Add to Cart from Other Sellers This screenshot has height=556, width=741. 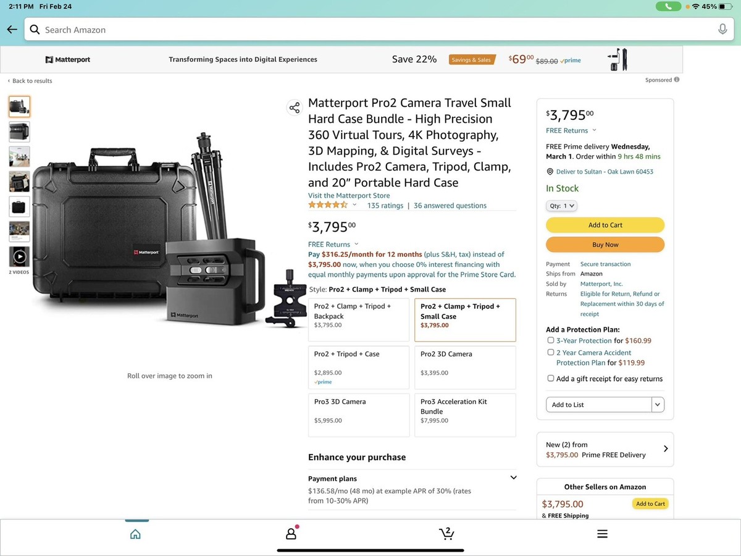click(650, 503)
